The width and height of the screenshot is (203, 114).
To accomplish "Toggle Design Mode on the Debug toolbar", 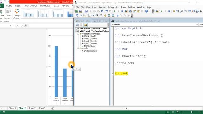I will coord(157,11).
